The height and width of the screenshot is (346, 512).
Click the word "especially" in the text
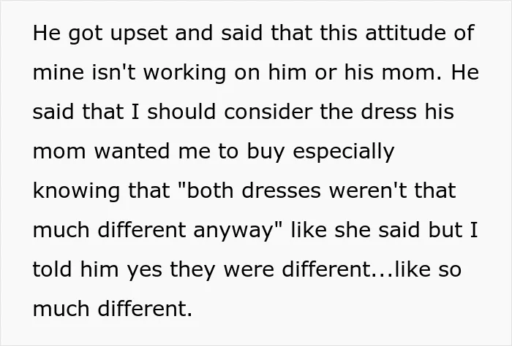[x=344, y=152]
